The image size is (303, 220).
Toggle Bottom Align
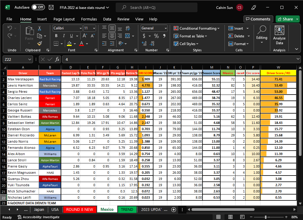pos(120,28)
